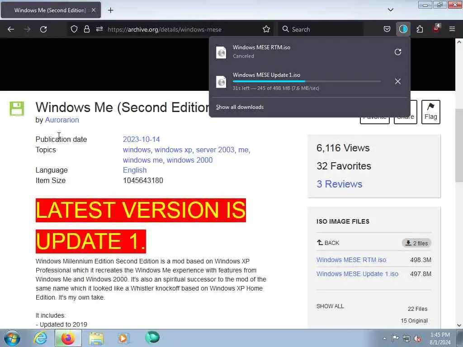Open the extensions puzzle icon
The width and height of the screenshot is (463, 347).
(x=420, y=29)
